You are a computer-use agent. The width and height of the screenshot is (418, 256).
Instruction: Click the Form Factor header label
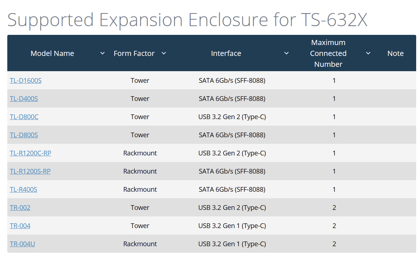[134, 53]
